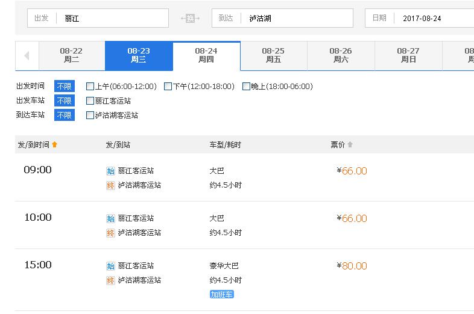The image size is (474, 314).
Task: Click ¥80.00 price in 15:00 row
Action: (x=352, y=266)
